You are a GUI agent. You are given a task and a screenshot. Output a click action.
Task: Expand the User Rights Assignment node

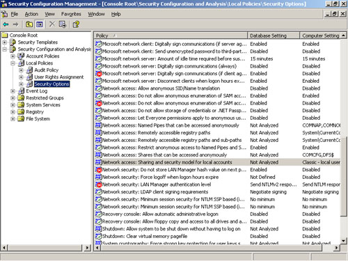[x=21, y=77]
